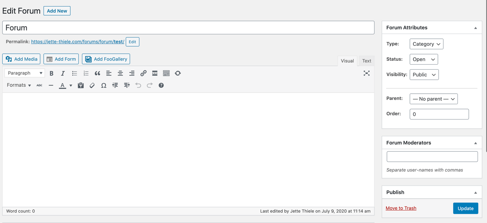
Task: Click inside the editor content area
Action: click(188, 150)
